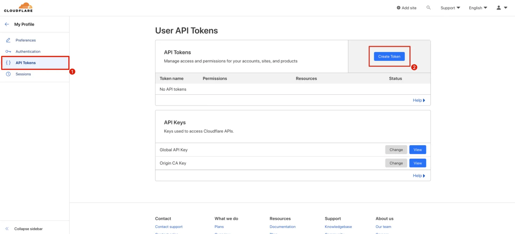This screenshot has width=515, height=234.
Task: Expand Help under the API Keys section
Action: [419, 176]
